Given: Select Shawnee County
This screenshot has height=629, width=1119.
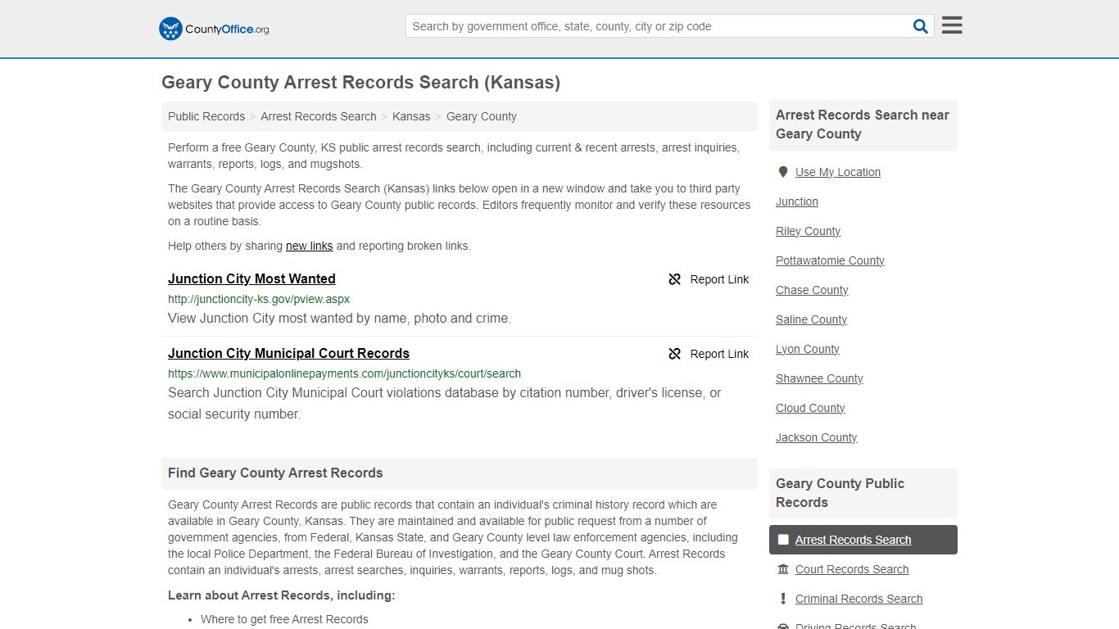Looking at the screenshot, I should (819, 378).
